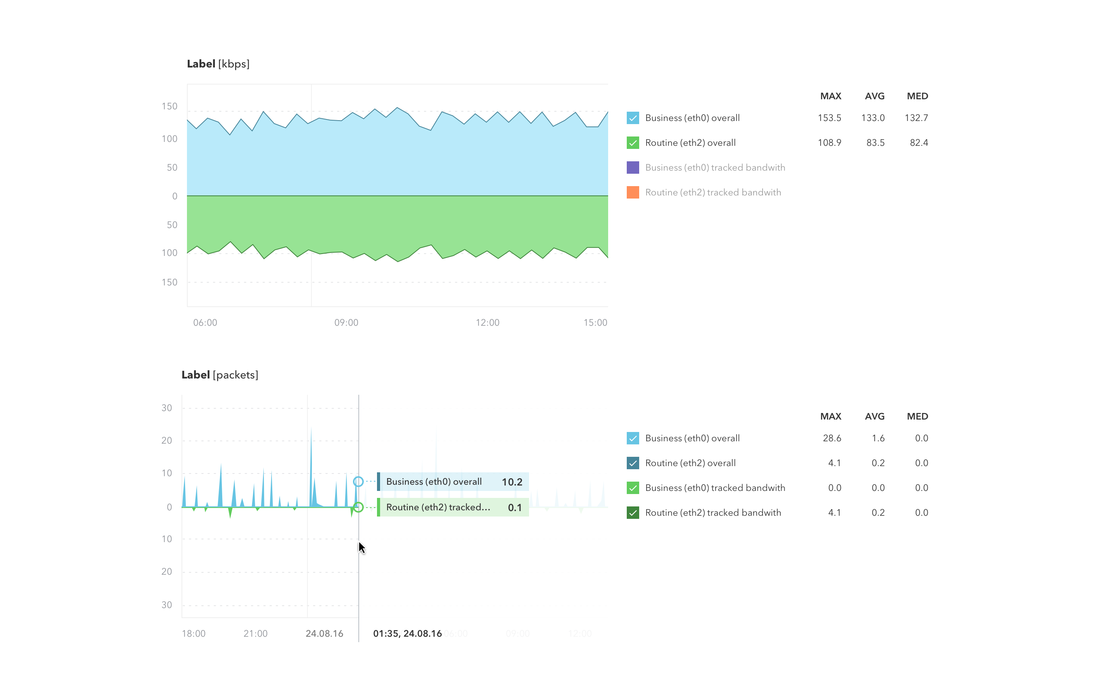The image size is (1117, 698).
Task: Click AVG column header in kbps legend
Action: [875, 96]
